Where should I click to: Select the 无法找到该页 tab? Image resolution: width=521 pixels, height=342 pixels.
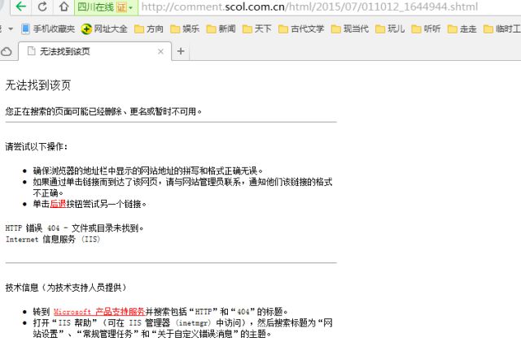pos(90,51)
